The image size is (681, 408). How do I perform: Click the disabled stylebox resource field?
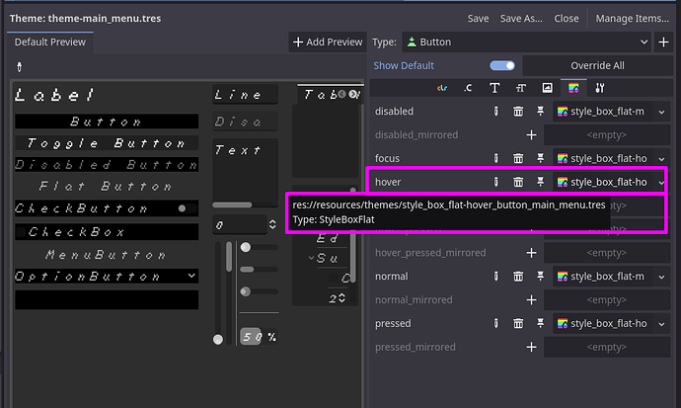pos(602,112)
